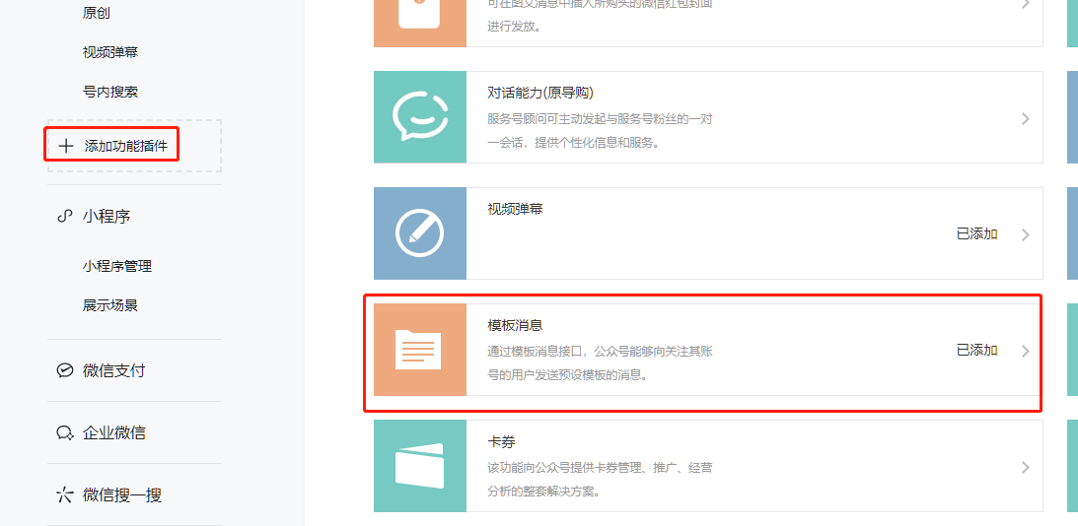The image size is (1078, 526).
Task: Click the 小程序 link icon in sidebar
Action: pyautogui.click(x=65, y=217)
